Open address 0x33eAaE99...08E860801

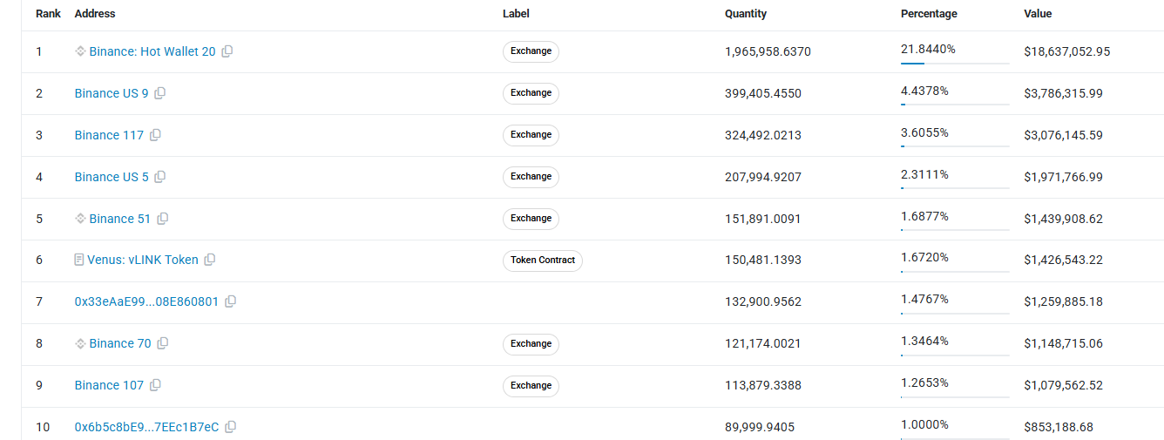coord(146,301)
